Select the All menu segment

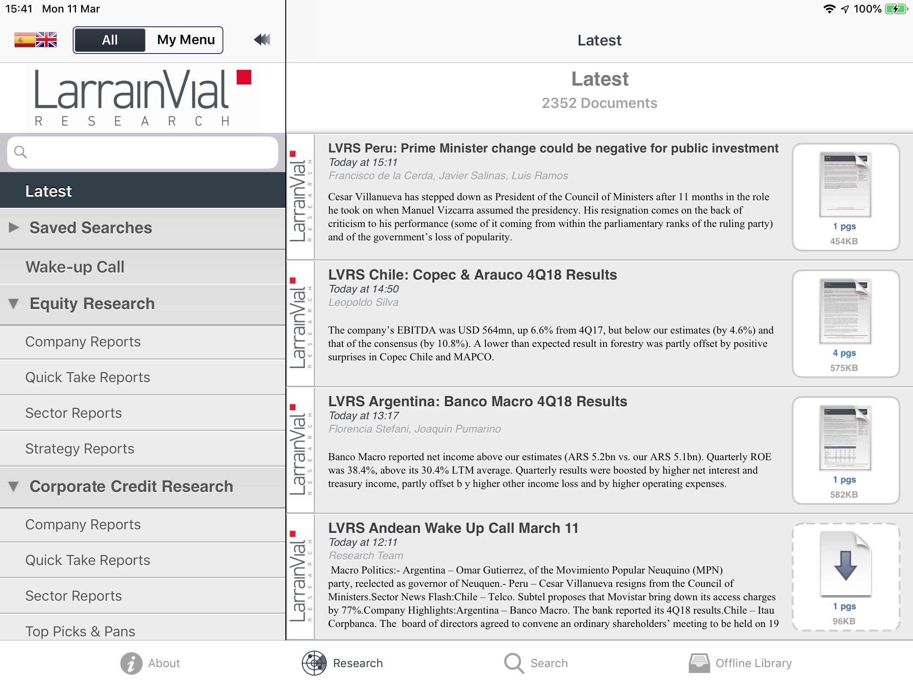[x=110, y=40]
